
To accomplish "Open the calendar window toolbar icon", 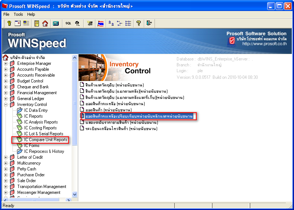I will [18, 23].
